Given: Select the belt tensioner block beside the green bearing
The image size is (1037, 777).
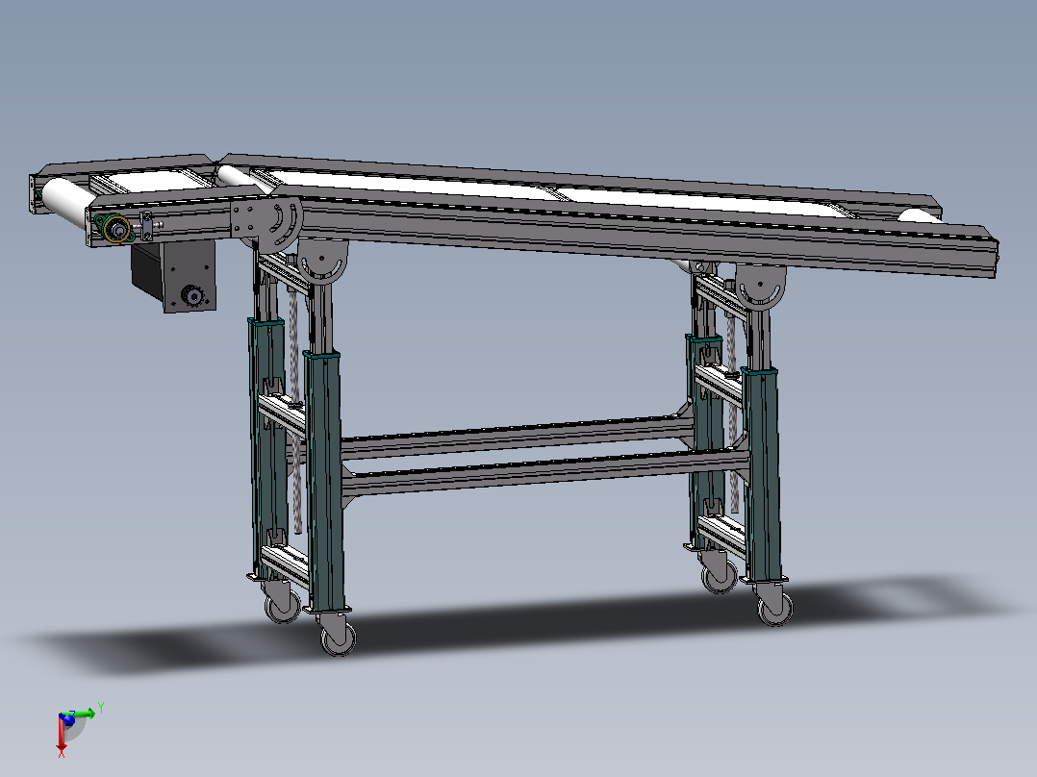Looking at the screenshot, I should pyautogui.click(x=145, y=226).
